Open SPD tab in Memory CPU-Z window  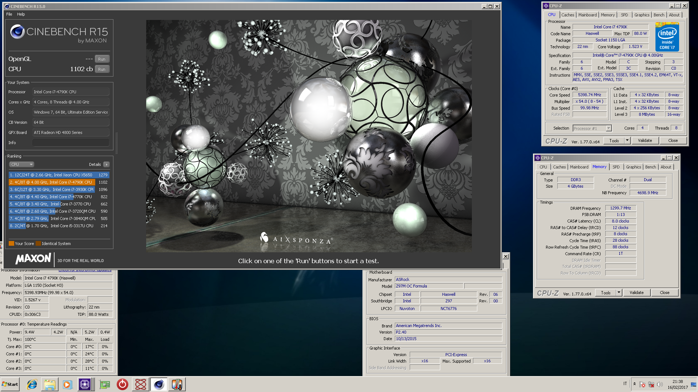coord(616,167)
